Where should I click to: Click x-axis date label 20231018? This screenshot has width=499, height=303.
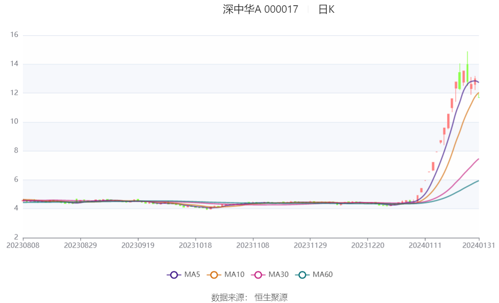tap(195, 245)
